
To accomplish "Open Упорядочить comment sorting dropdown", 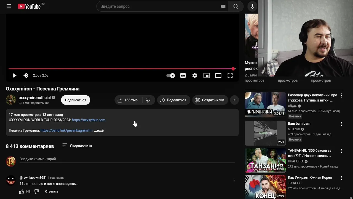I will (77, 145).
